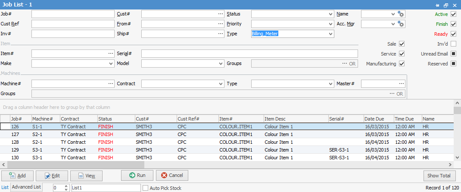Viewport: 461px width, 192px height.
Task: Expand the Make dropdown list
Action: tap(111, 64)
